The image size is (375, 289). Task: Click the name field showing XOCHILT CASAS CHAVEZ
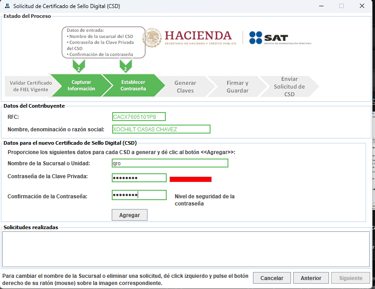(x=161, y=129)
